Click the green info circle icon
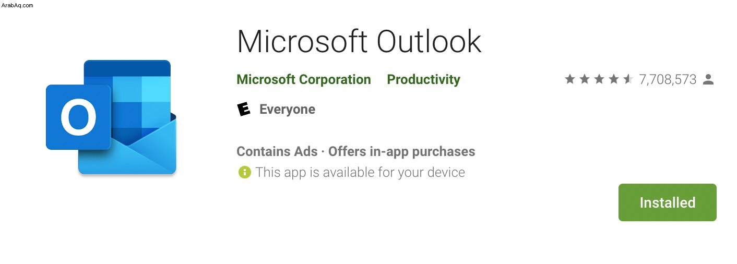 (x=244, y=172)
